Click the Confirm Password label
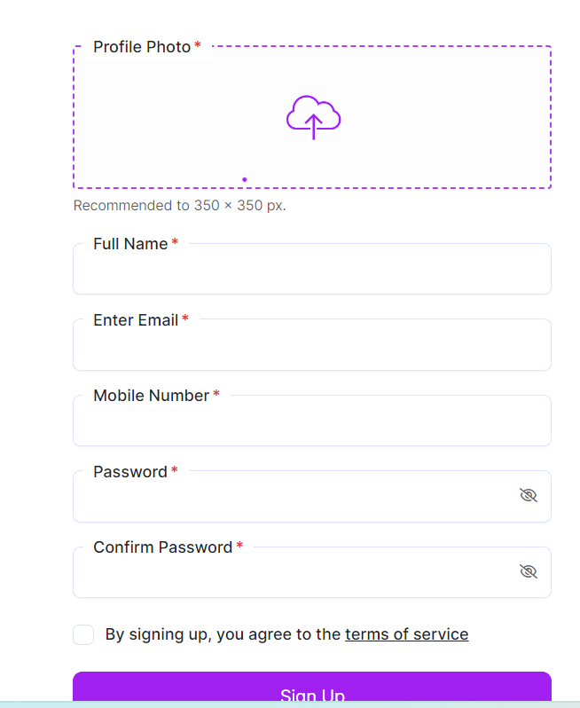 pos(162,547)
